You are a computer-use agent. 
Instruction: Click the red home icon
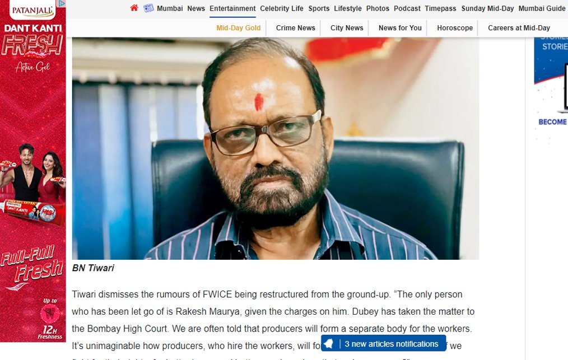pos(134,8)
